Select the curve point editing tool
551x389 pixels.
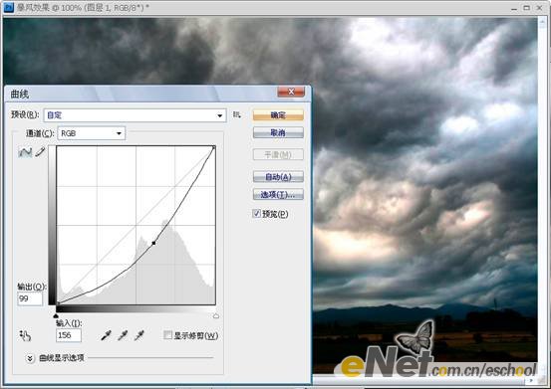(25, 152)
